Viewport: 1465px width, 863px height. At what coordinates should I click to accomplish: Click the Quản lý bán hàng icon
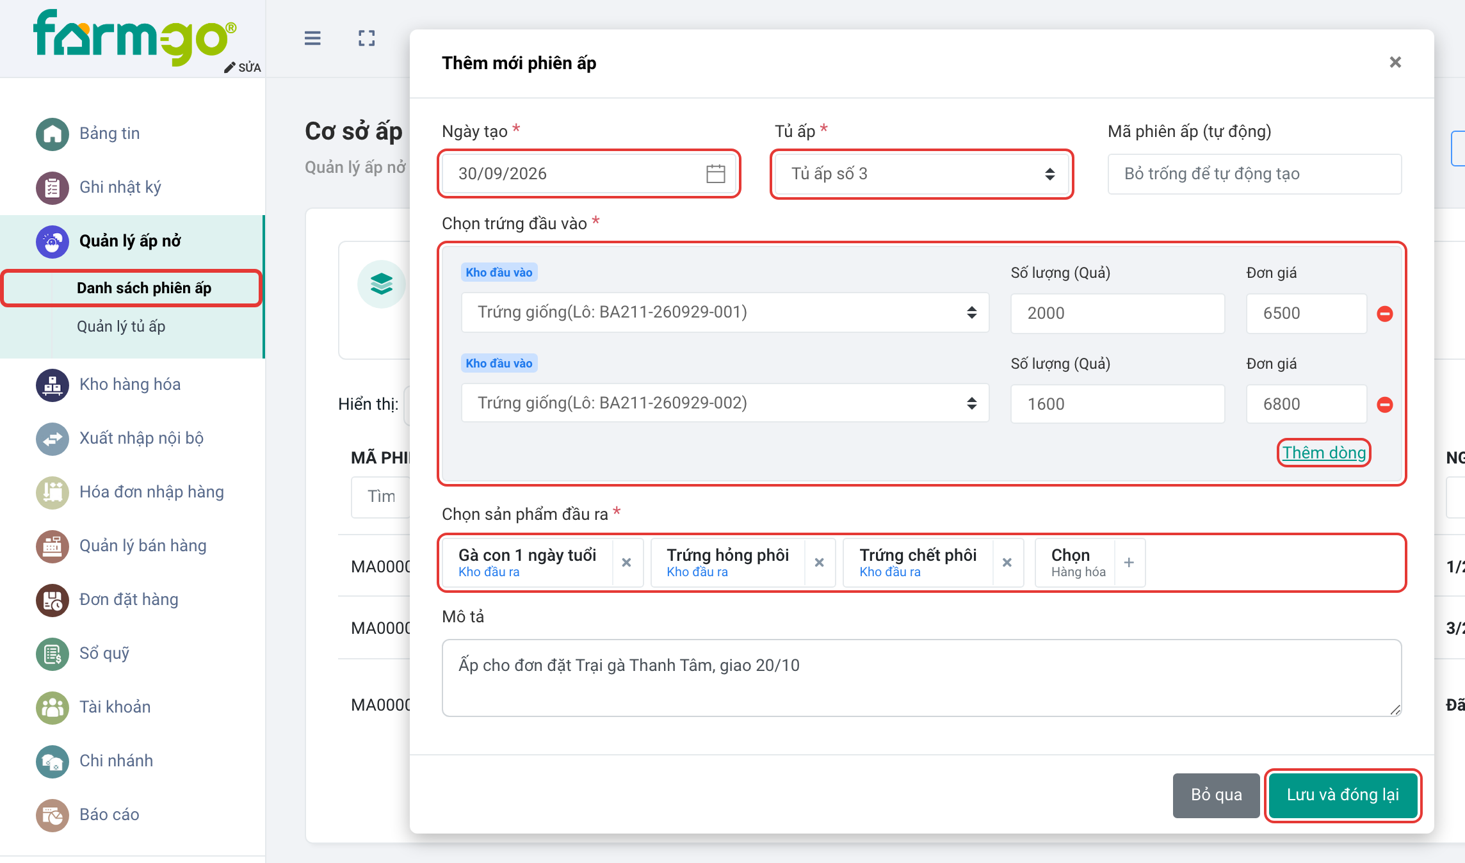[x=53, y=546]
